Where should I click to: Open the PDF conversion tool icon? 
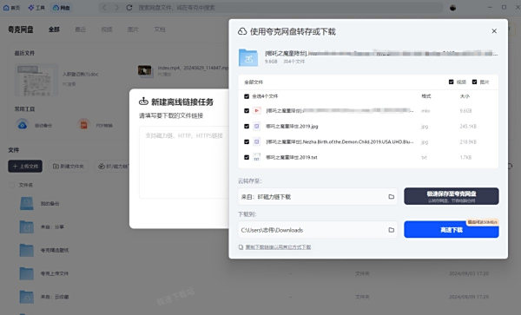pos(83,125)
